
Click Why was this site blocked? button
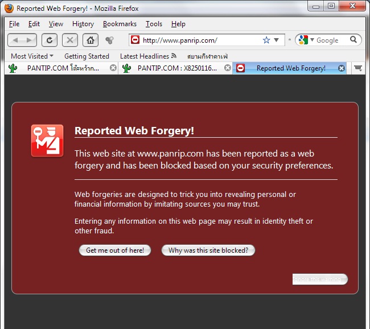208,250
